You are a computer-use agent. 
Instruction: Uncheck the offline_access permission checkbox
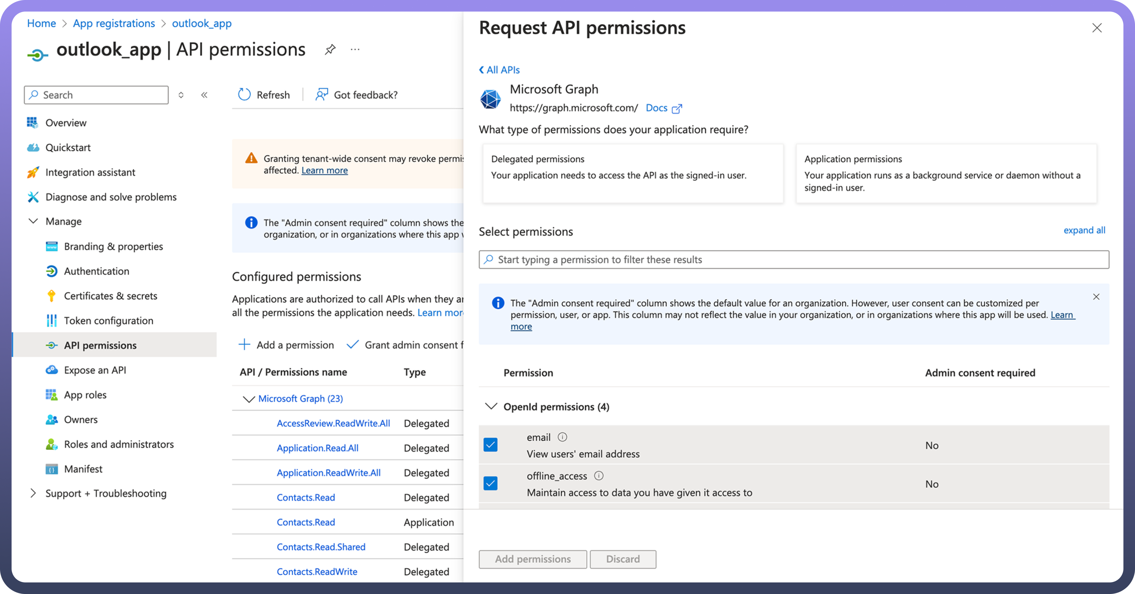click(x=490, y=484)
